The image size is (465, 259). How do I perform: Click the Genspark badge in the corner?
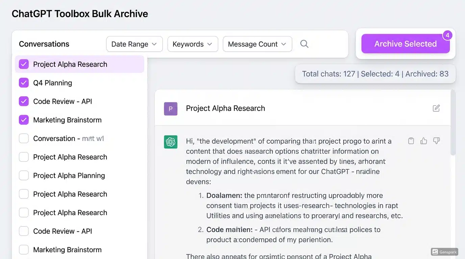444,252
